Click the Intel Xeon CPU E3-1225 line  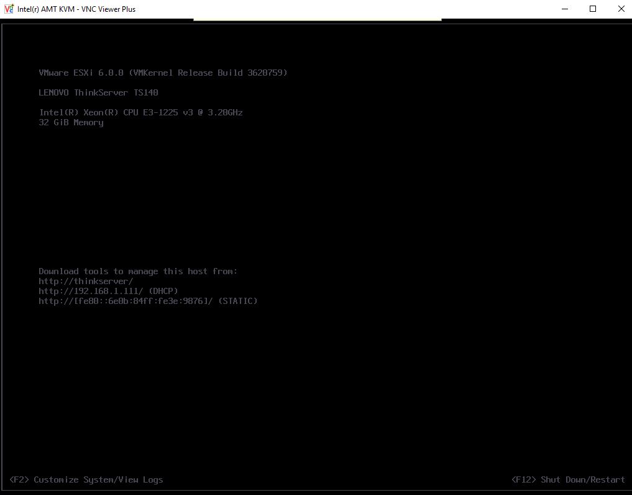(x=140, y=113)
